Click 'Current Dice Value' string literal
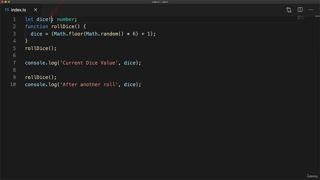 click(89, 63)
